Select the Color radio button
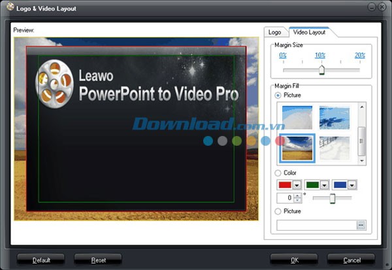Viewport: 392px width, 270px height. tap(278, 173)
